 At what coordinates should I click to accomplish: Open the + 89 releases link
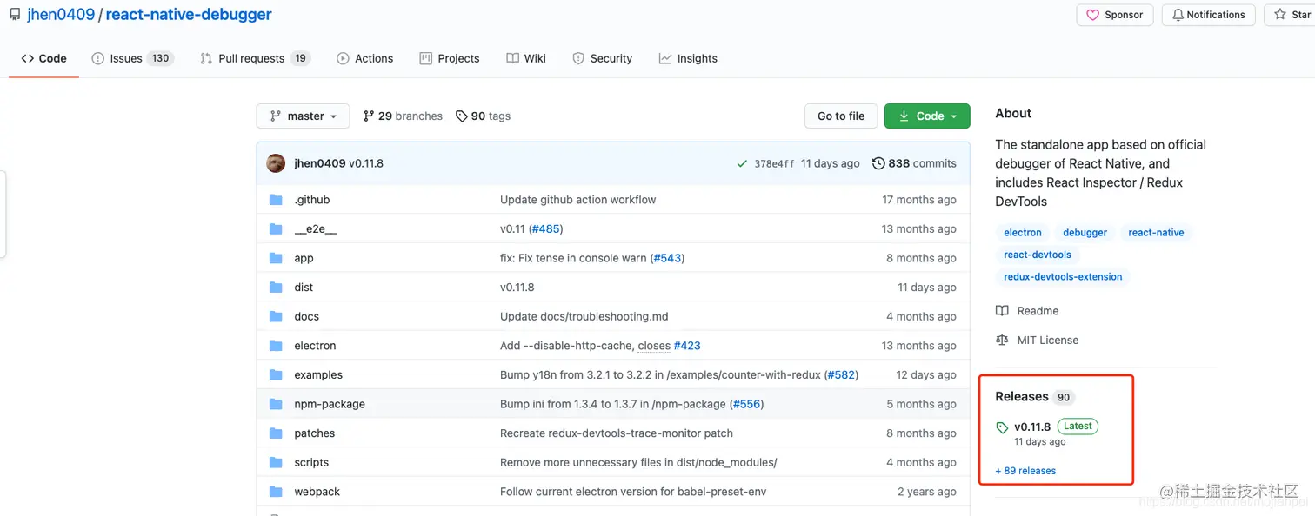(x=1025, y=471)
